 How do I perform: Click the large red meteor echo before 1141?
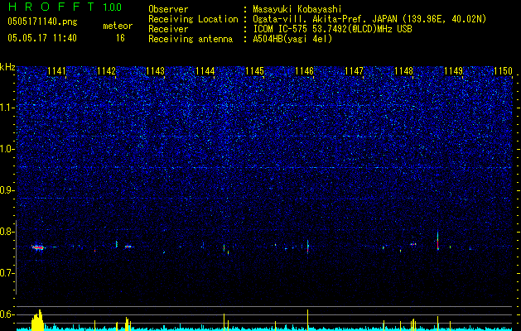[38, 247]
